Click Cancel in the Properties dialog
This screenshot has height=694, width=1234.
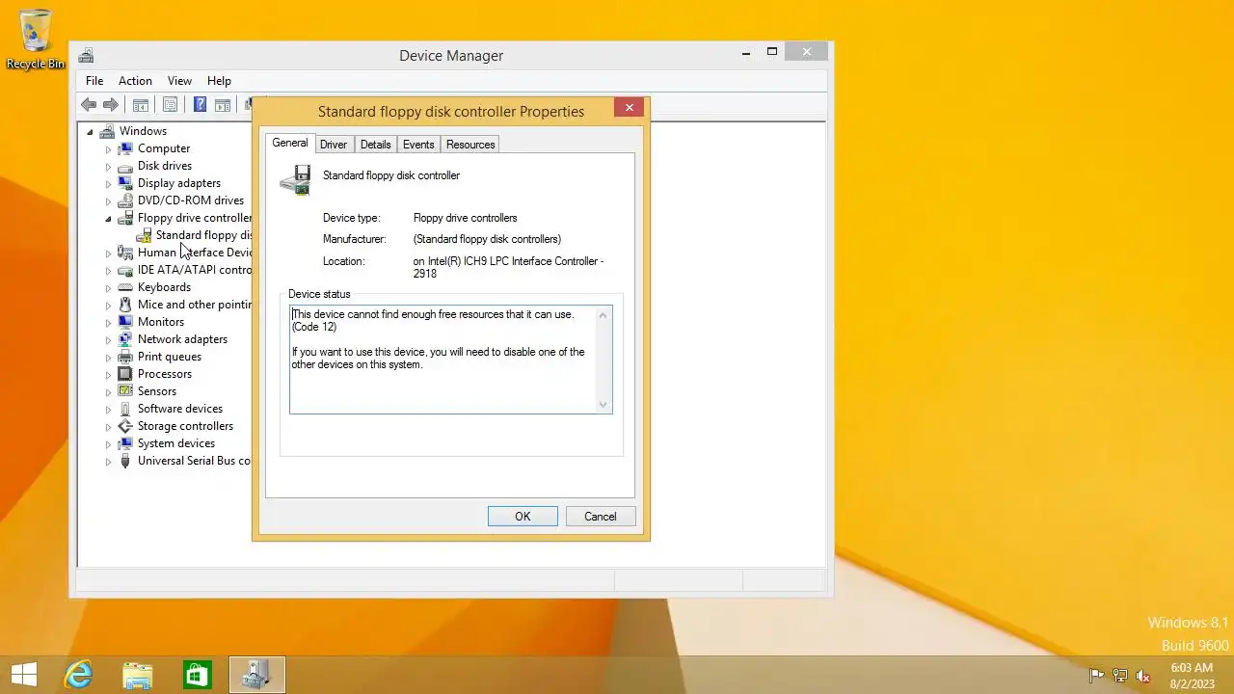(600, 517)
